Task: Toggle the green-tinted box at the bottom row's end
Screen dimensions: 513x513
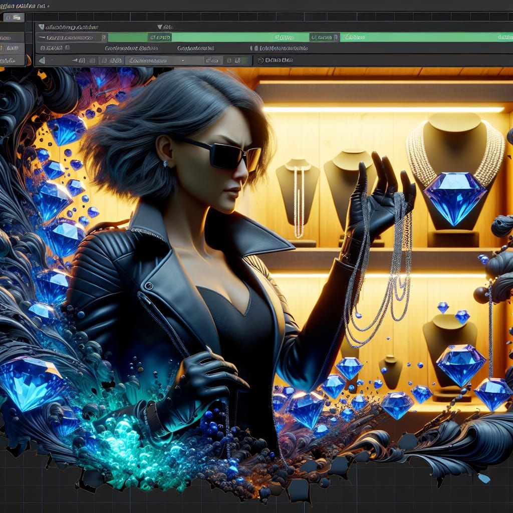Action: point(244,61)
